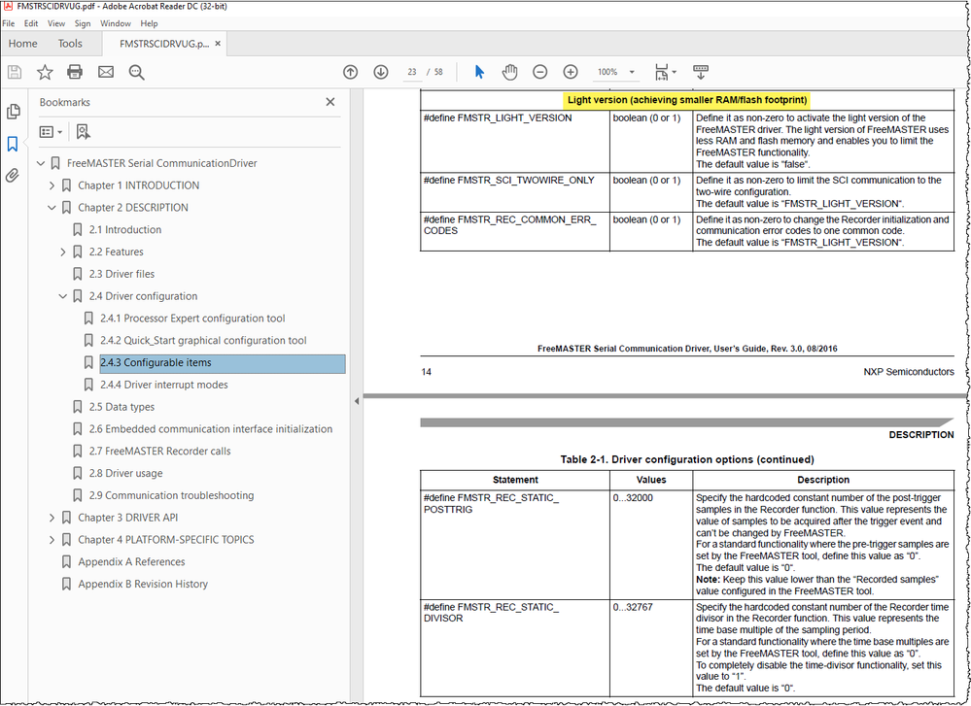Screen dimensions: 971x706
Task: Switch to the Home tab
Action: (23, 44)
